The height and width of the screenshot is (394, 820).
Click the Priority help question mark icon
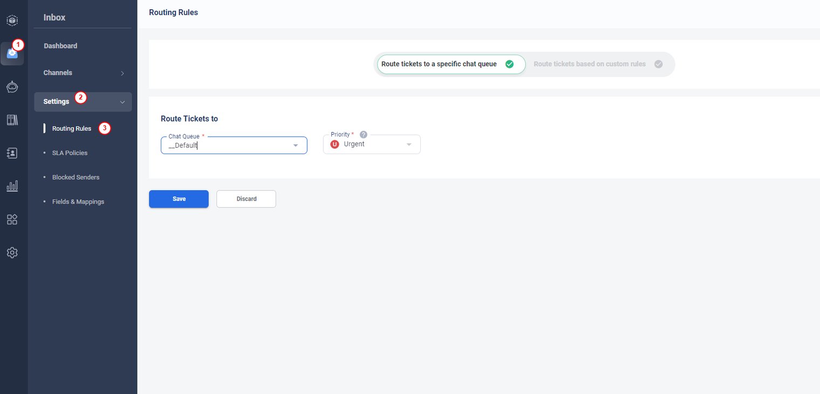[x=364, y=135]
